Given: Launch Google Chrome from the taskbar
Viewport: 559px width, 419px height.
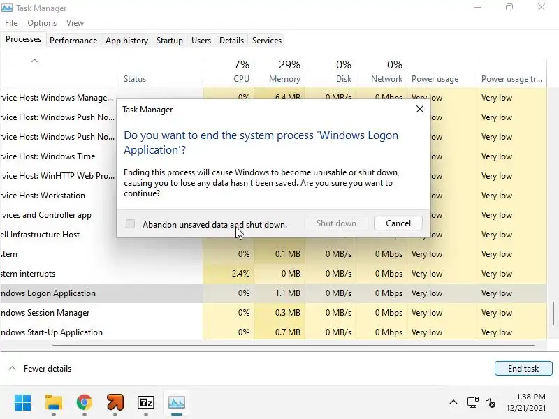Looking at the screenshot, I should click(x=84, y=403).
